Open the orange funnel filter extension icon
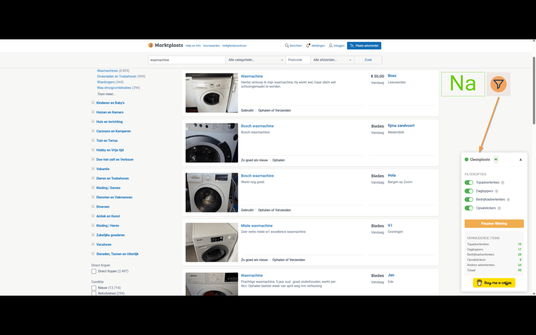 pyautogui.click(x=498, y=84)
